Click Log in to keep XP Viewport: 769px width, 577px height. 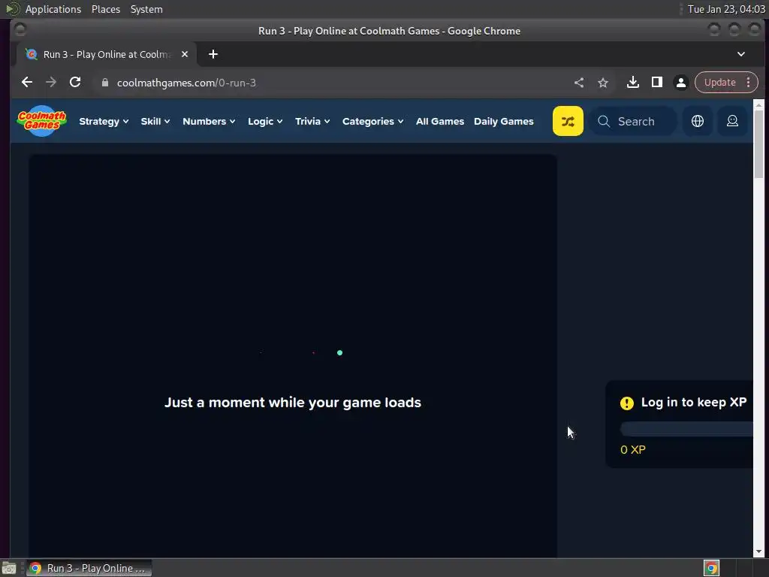693,403
